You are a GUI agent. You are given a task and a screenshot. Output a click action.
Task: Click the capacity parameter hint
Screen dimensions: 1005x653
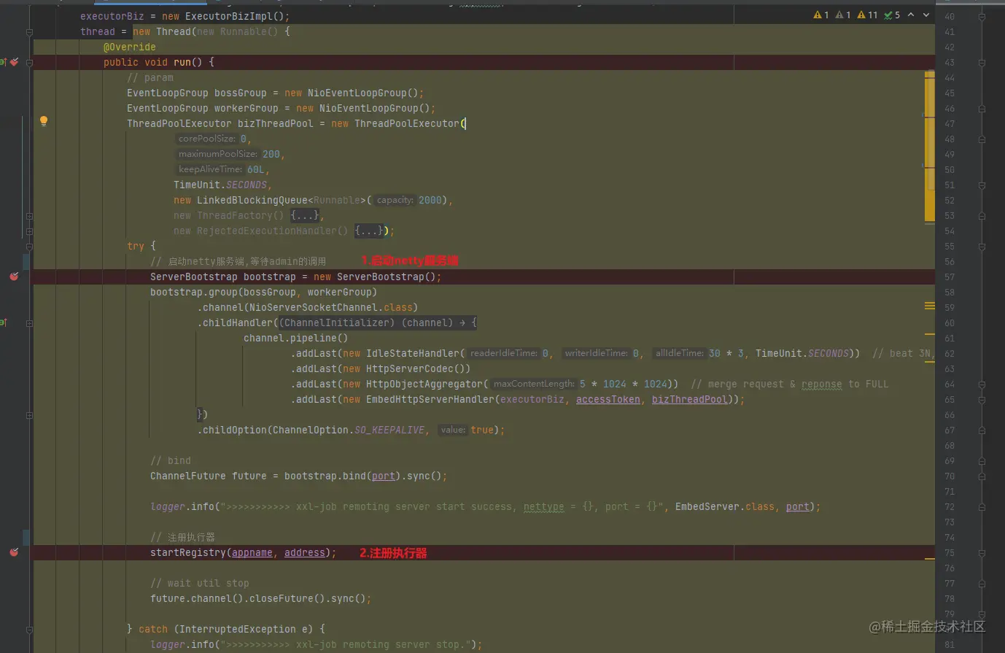(395, 200)
